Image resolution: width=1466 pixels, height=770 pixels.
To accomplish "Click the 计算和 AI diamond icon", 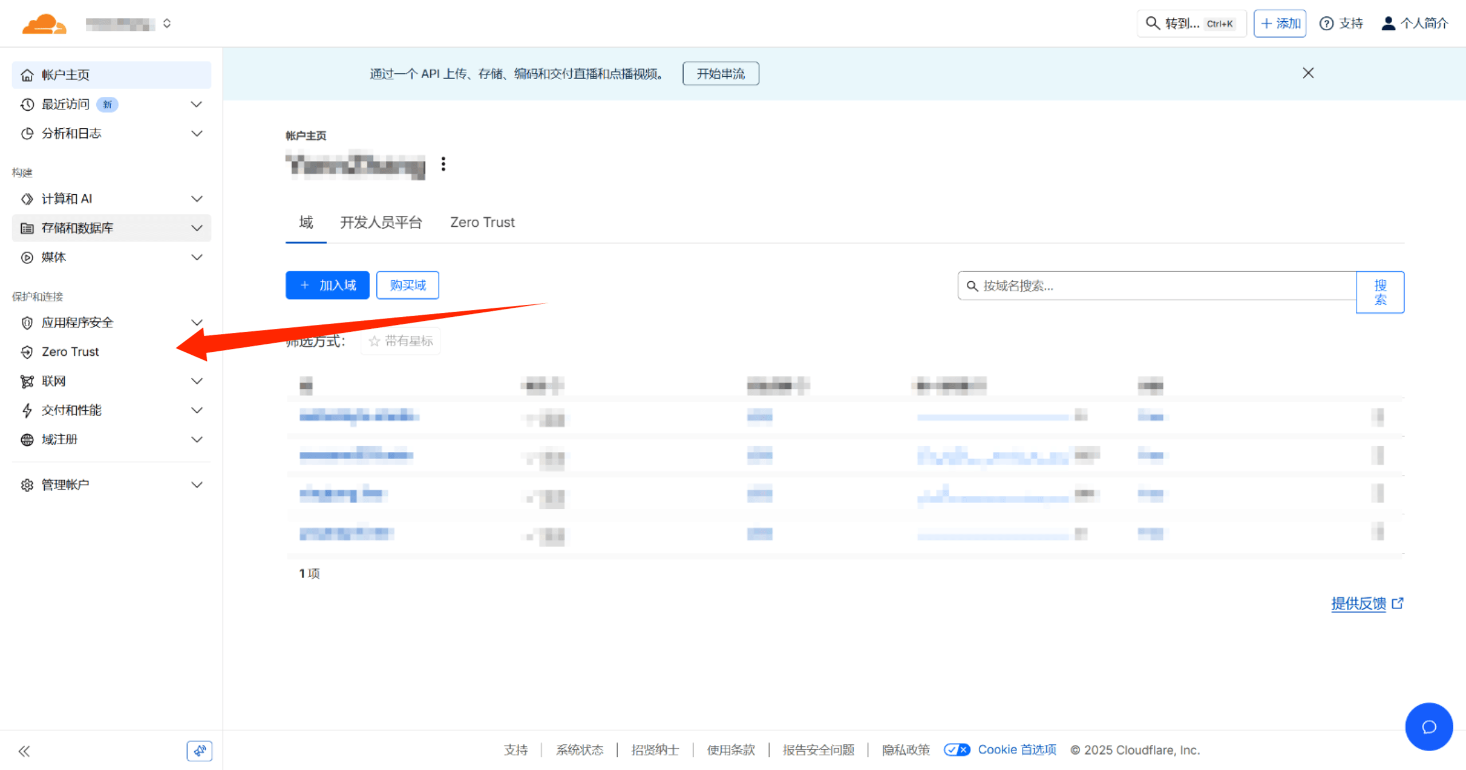I will [27, 199].
